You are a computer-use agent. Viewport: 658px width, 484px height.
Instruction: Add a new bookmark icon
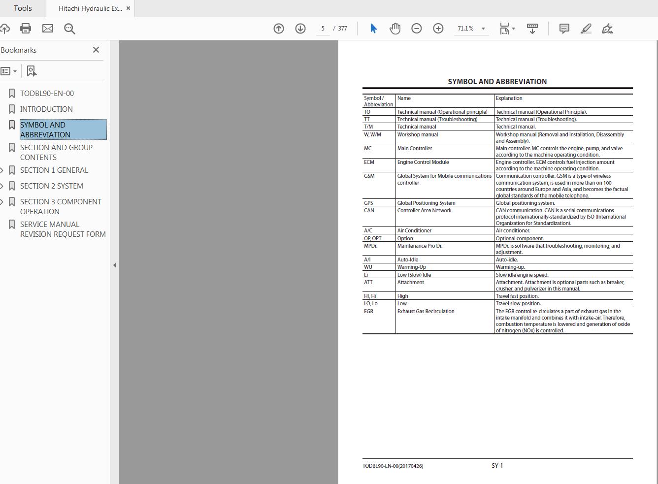point(32,71)
